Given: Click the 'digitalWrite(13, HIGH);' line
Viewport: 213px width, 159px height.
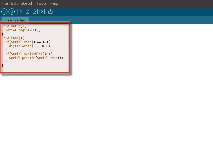Looking at the screenshot, I should [30, 46].
